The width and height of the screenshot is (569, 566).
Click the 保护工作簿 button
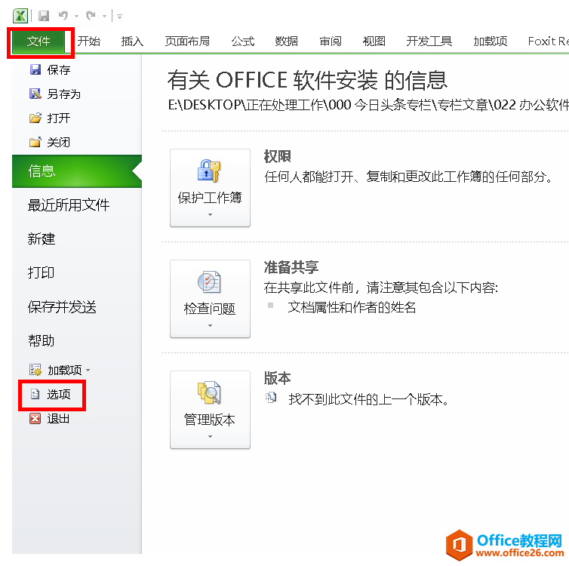[210, 188]
